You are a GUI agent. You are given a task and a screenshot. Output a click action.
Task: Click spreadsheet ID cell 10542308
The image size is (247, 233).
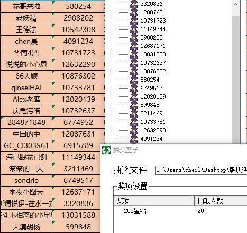pyautogui.click(x=78, y=30)
